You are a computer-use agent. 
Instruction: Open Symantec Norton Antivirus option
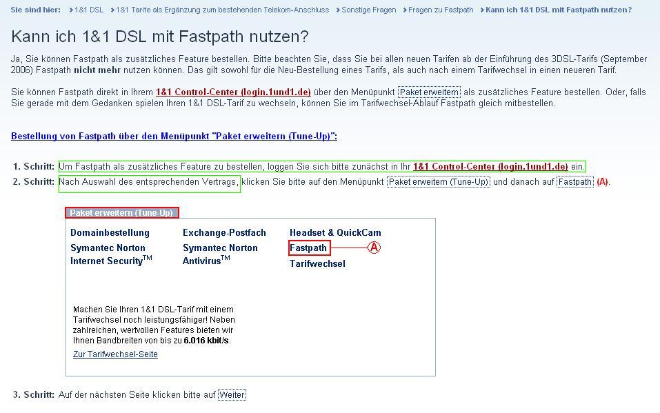[x=220, y=254]
